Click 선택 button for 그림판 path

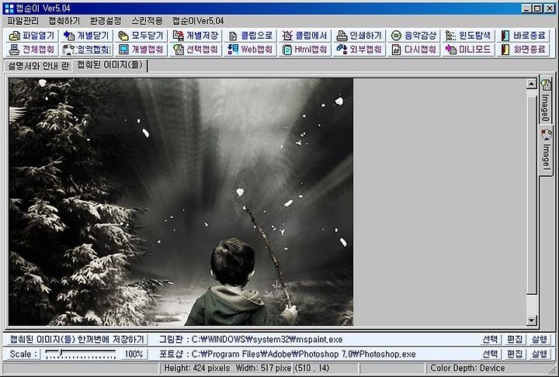point(490,339)
